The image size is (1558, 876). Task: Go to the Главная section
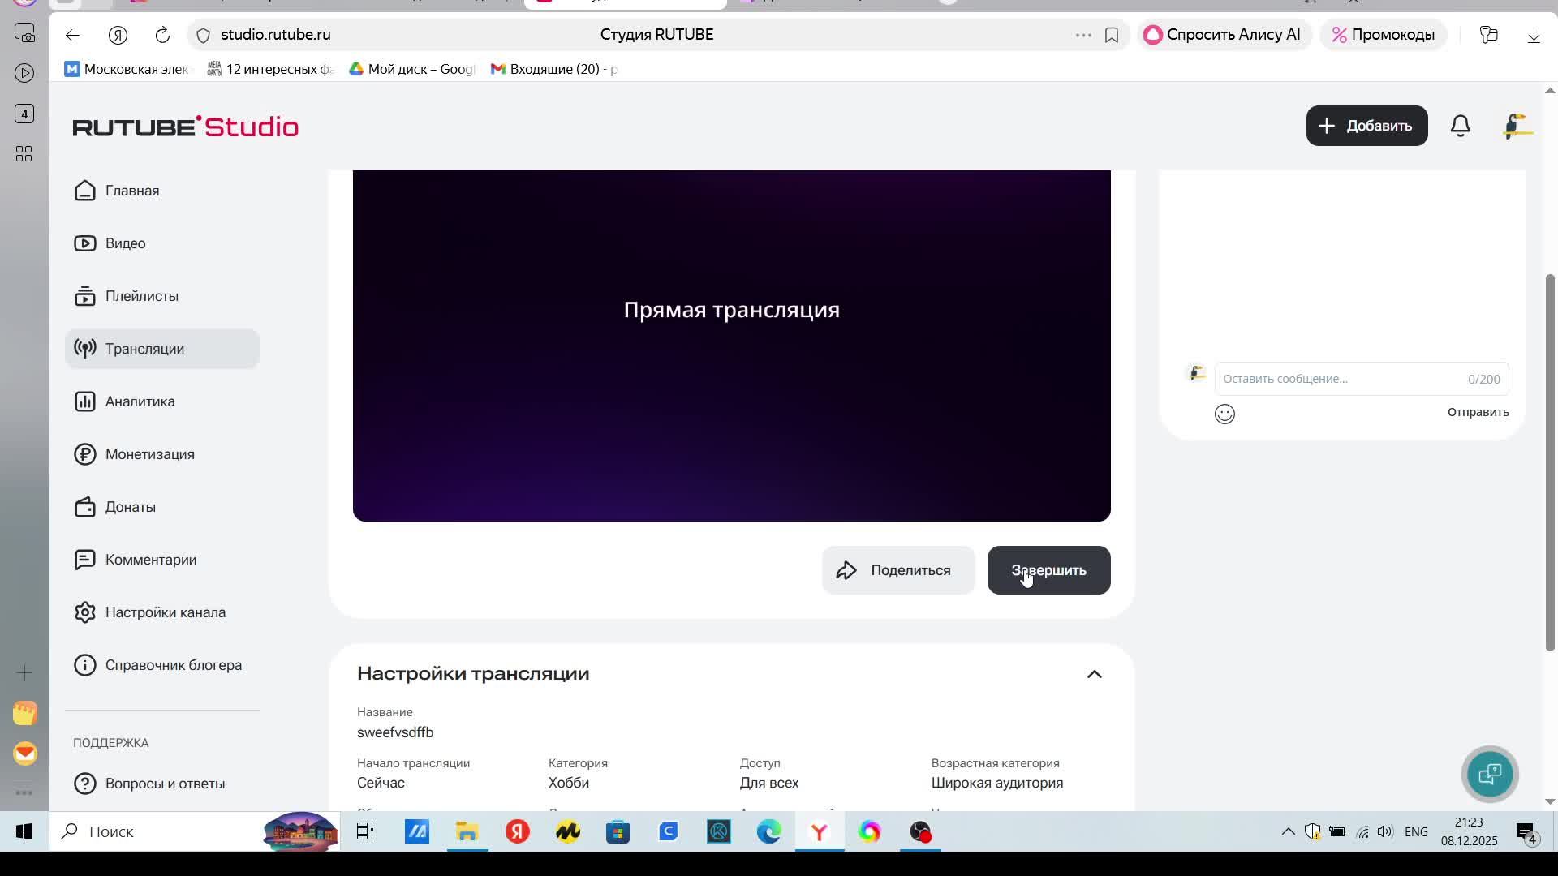click(x=132, y=191)
